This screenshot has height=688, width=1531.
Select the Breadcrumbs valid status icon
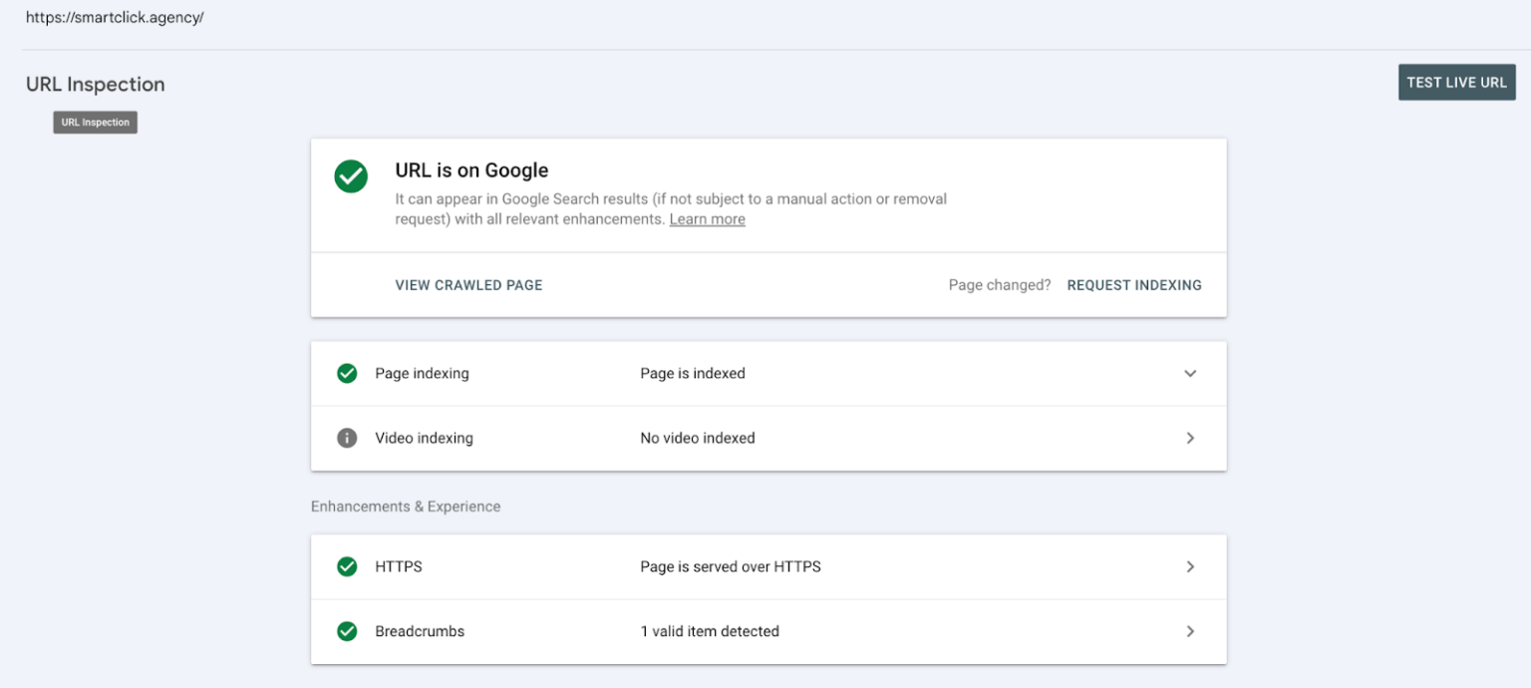(347, 631)
